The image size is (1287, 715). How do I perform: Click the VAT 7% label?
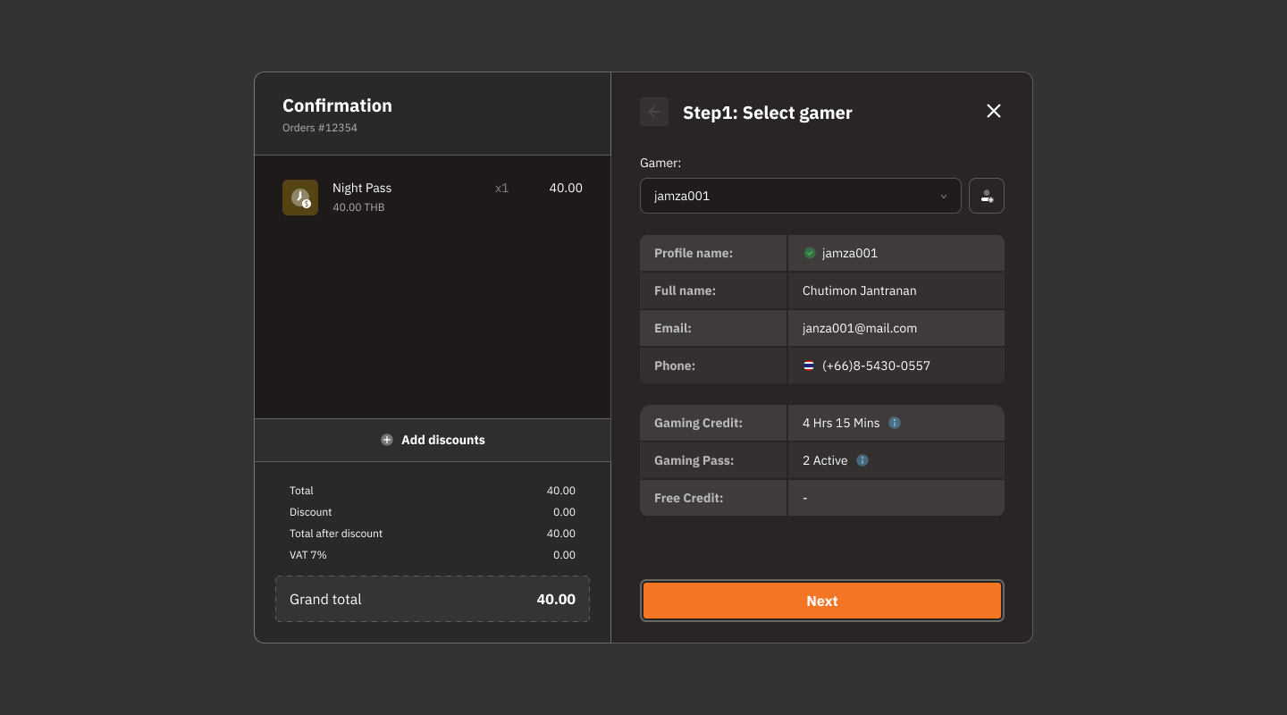click(308, 555)
